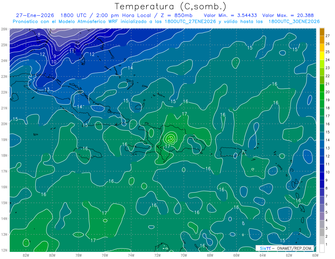335x259 pixels.
Task: Click the contour label '11' on the map
Action: 72,51
